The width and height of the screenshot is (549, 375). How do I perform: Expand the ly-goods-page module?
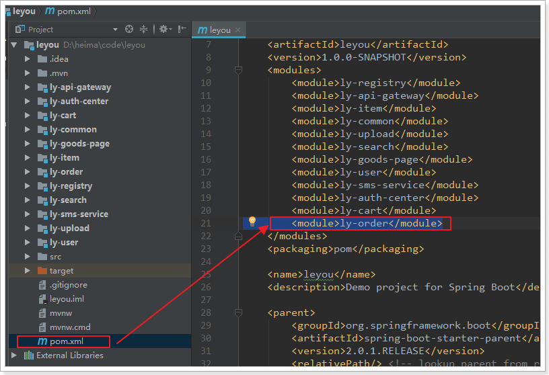click(x=27, y=143)
